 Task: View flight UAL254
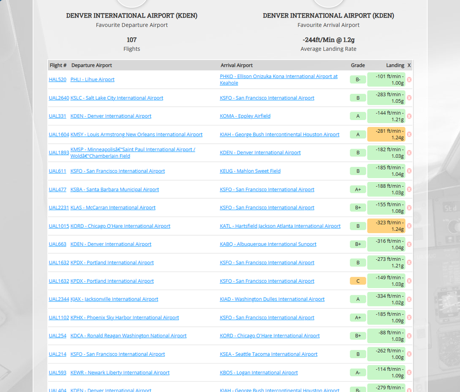coord(57,336)
